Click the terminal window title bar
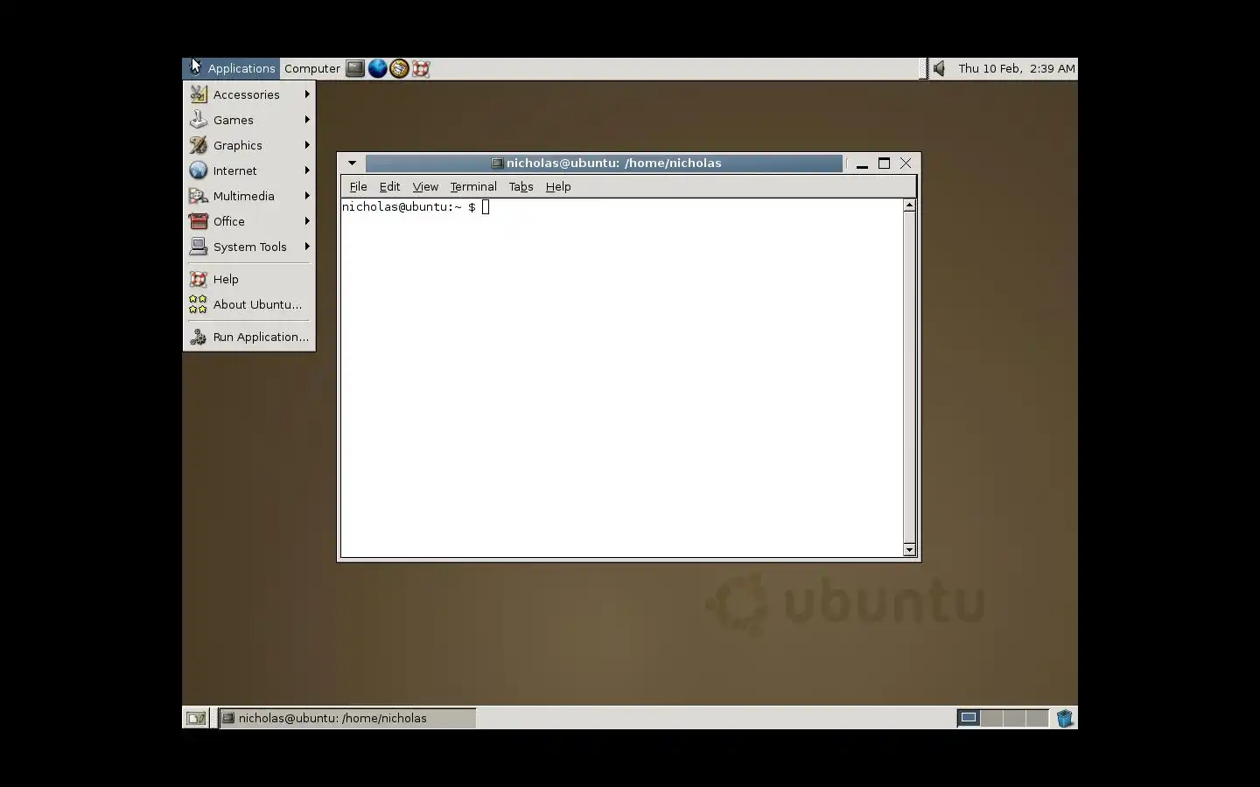 (605, 163)
